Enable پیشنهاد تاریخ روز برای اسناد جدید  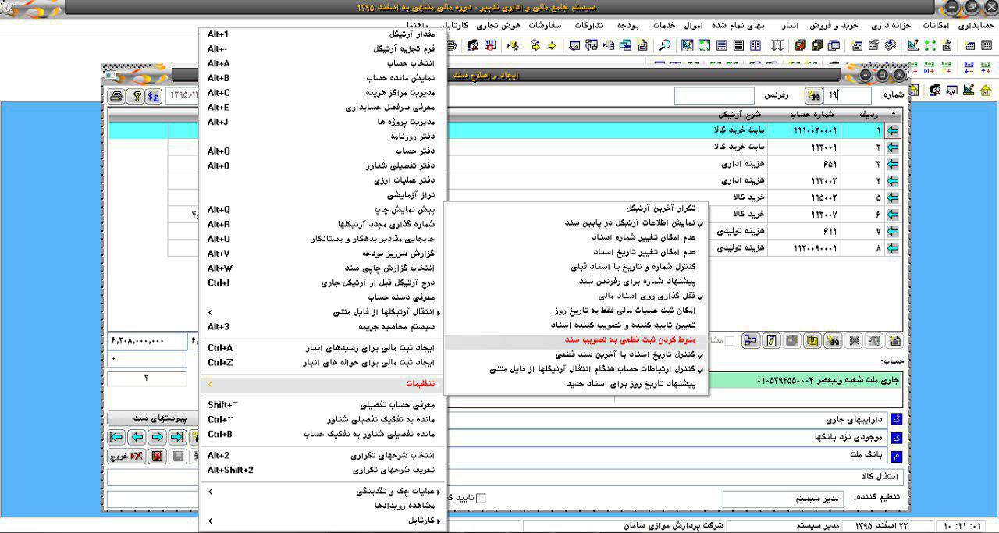(x=576, y=384)
